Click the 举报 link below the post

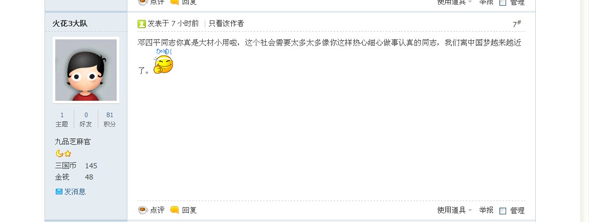[x=486, y=210]
